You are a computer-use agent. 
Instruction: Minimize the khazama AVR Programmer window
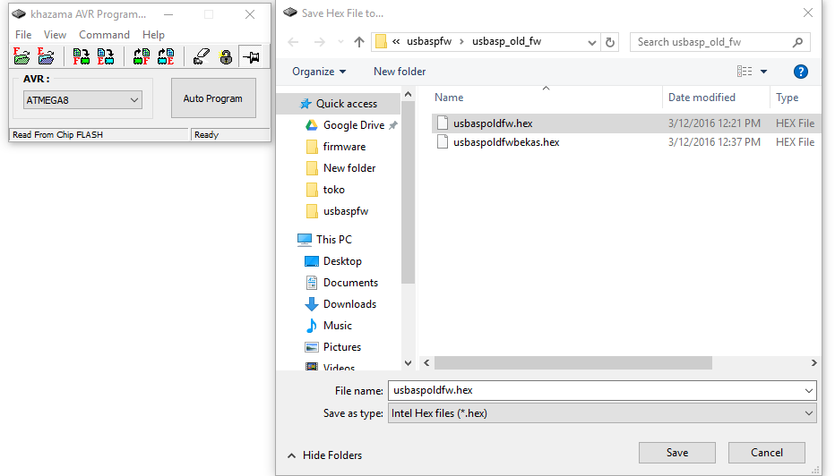[168, 14]
